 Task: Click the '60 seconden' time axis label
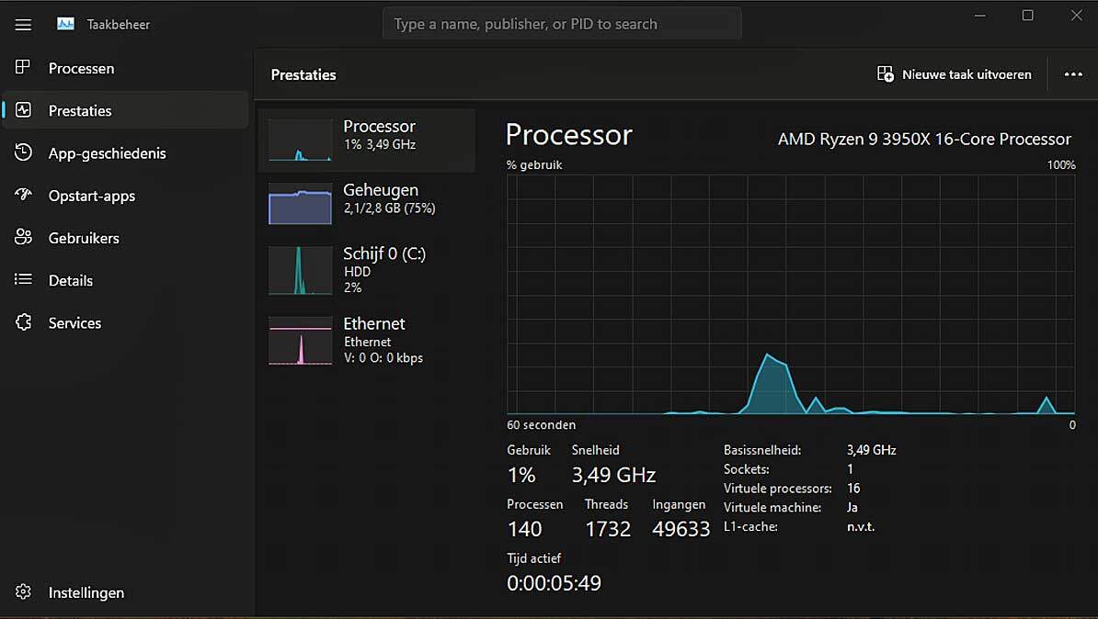tap(542, 424)
